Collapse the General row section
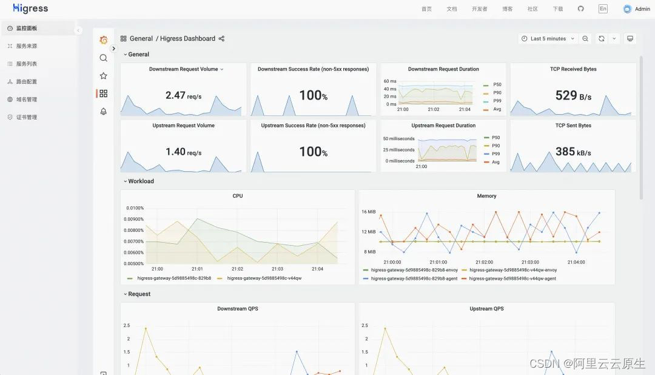The width and height of the screenshot is (655, 375). click(x=136, y=55)
